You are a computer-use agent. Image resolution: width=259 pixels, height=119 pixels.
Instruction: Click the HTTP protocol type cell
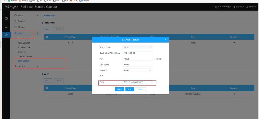70,43
